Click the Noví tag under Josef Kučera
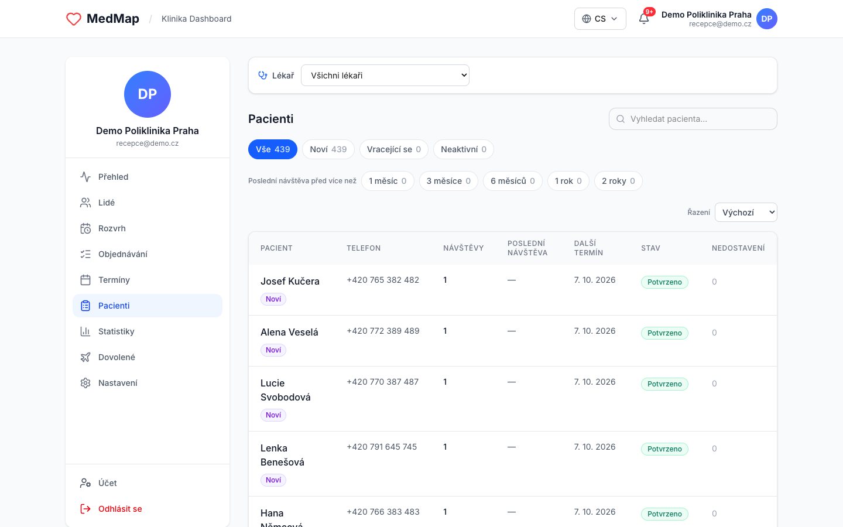 pyautogui.click(x=273, y=299)
